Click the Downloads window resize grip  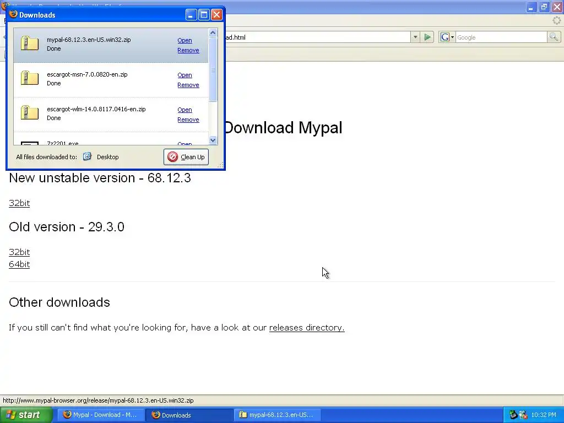point(220,165)
